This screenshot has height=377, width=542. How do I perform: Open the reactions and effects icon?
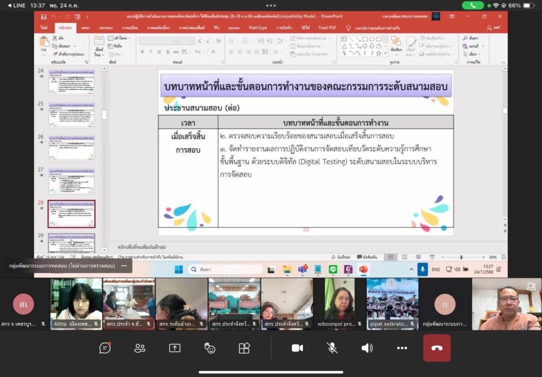click(210, 348)
